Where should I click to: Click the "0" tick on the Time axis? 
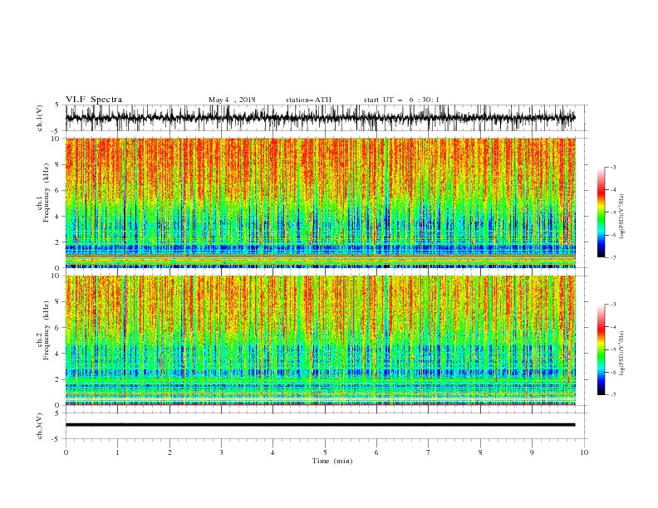pyautogui.click(x=66, y=452)
